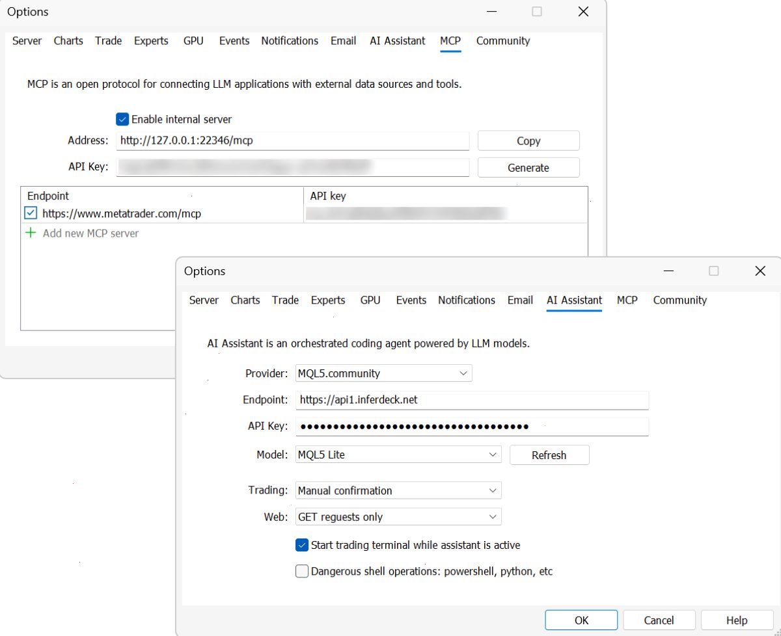Click the Copy button next to Address
The image size is (781, 636).
pos(528,140)
